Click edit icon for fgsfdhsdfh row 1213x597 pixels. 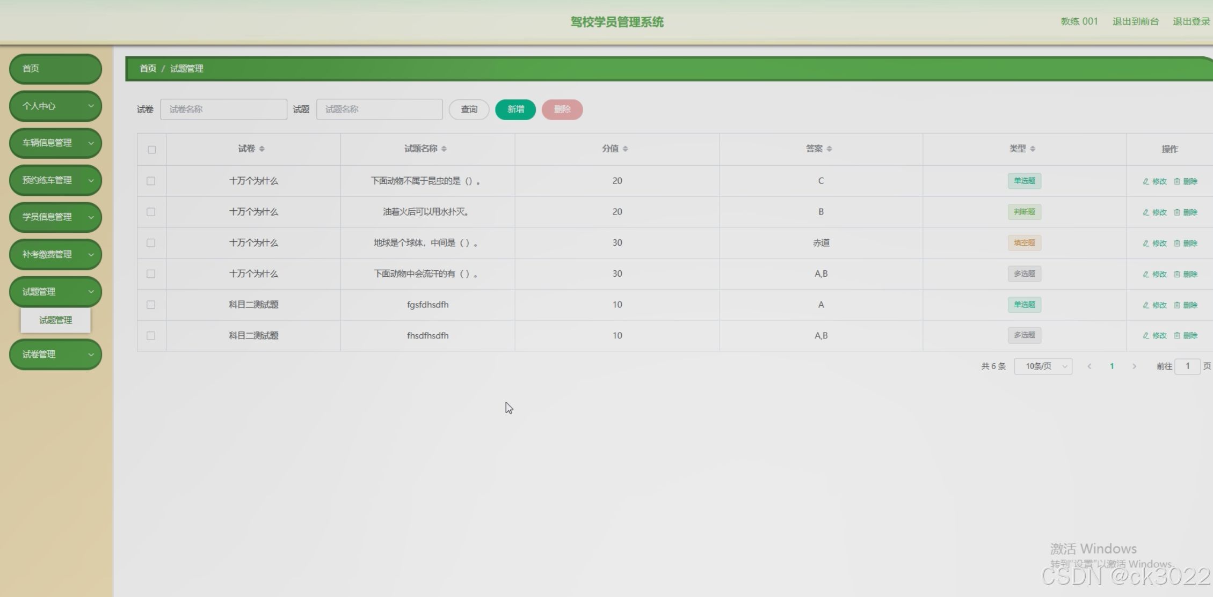[1146, 305]
